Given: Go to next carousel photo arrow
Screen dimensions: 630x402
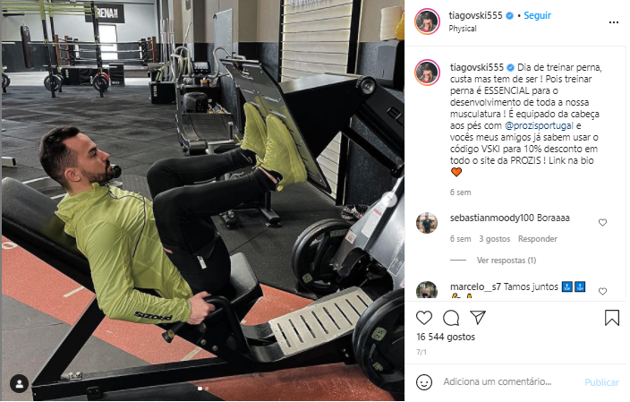Looking at the screenshot, I should pos(388,200).
